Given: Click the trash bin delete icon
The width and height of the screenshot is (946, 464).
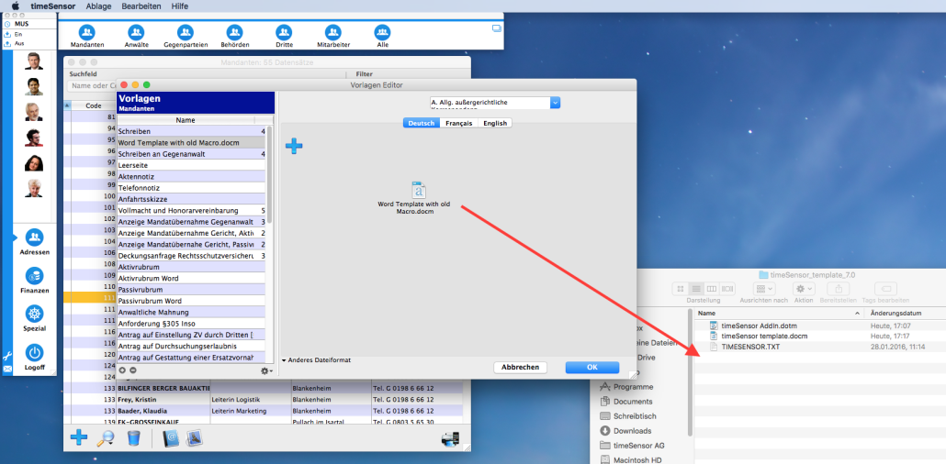Looking at the screenshot, I should [x=134, y=438].
